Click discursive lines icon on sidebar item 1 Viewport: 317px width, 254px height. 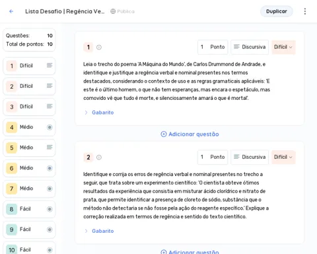pos(50,65)
